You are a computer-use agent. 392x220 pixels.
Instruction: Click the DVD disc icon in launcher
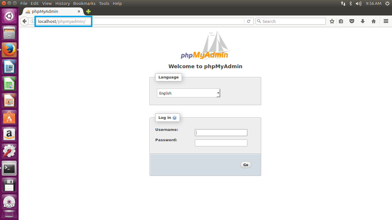(x=9, y=202)
